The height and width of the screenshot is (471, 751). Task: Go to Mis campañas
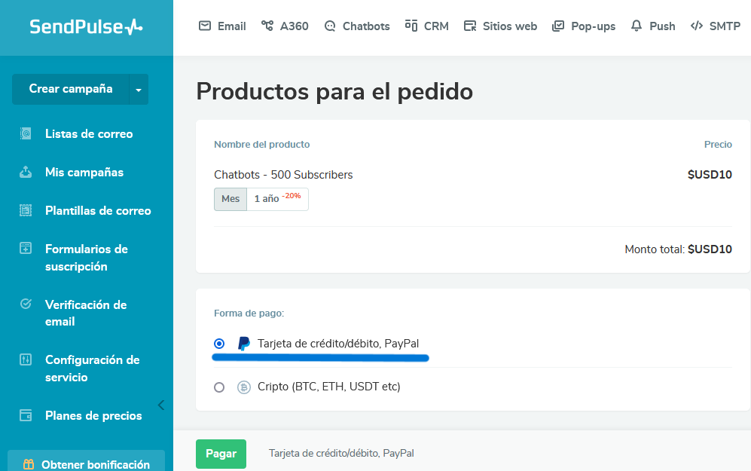point(84,172)
